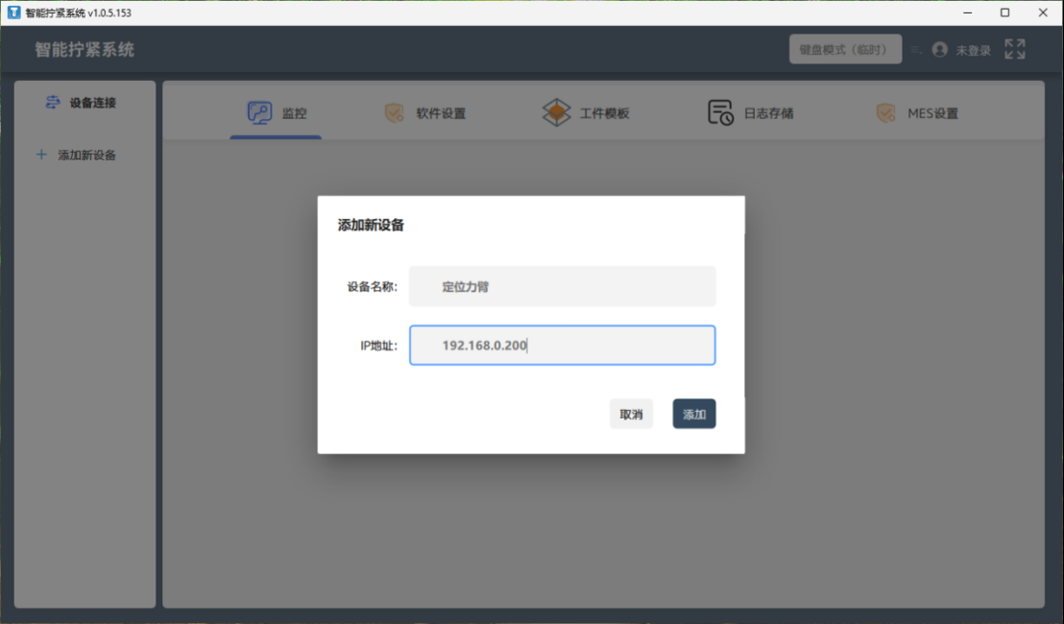
Task: Click into the IP地址 input field
Action: tap(562, 346)
